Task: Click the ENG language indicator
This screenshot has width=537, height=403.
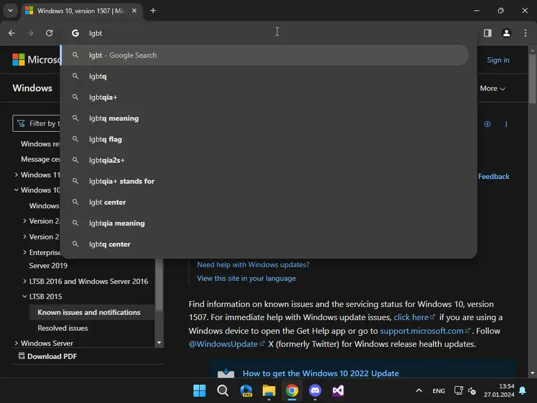Action: coord(439,390)
